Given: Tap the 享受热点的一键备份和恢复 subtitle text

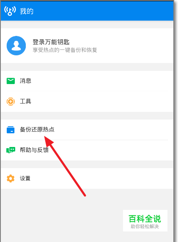Looking at the screenshot, I should [x=65, y=50].
